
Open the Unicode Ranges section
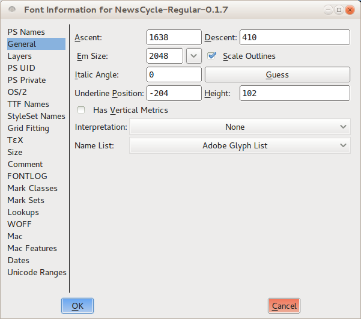coord(37,272)
